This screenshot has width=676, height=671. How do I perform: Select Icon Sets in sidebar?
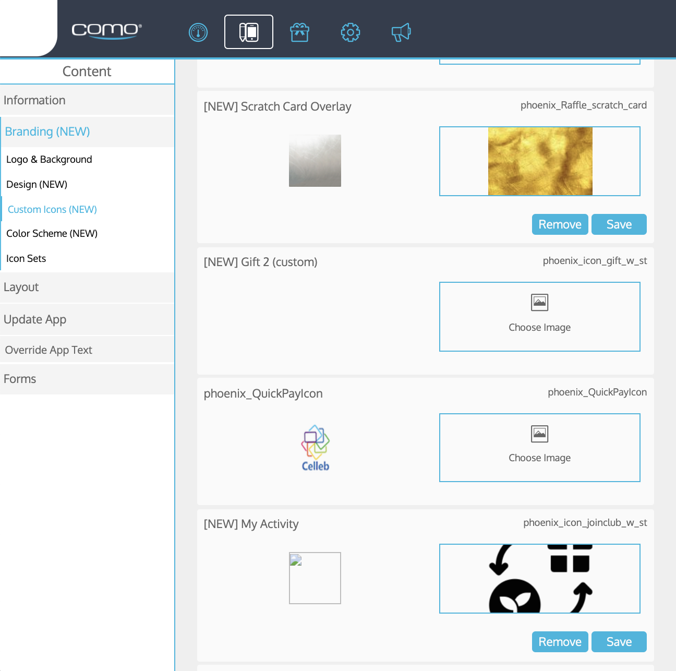pos(26,259)
